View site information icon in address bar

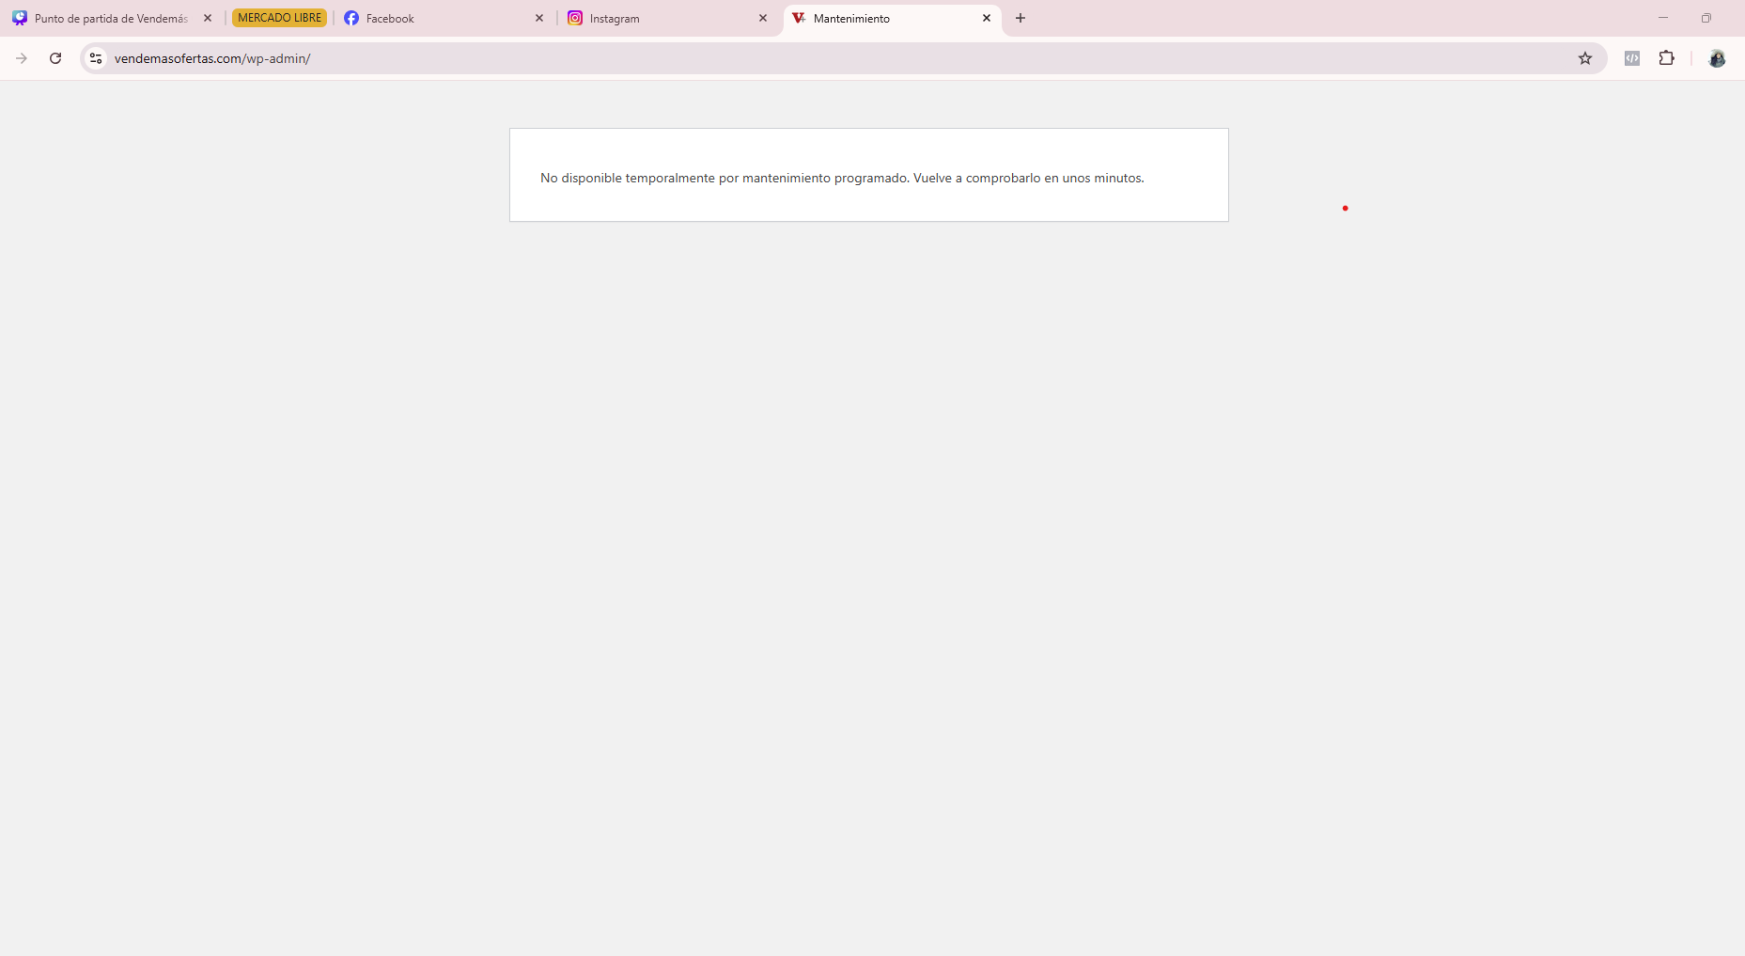coord(96,58)
